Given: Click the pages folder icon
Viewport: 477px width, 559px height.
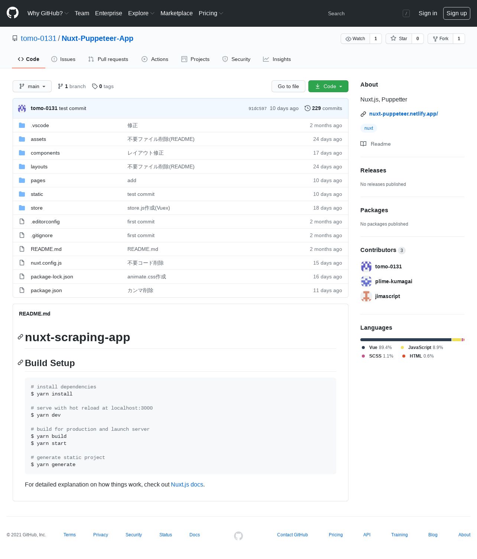Looking at the screenshot, I should (22, 180).
